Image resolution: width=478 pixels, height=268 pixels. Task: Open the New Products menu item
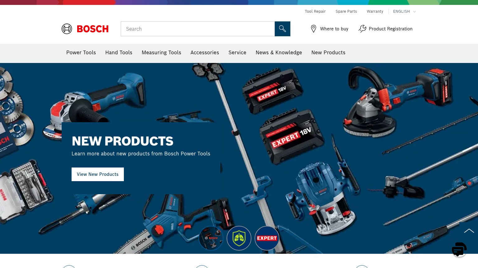click(x=328, y=53)
